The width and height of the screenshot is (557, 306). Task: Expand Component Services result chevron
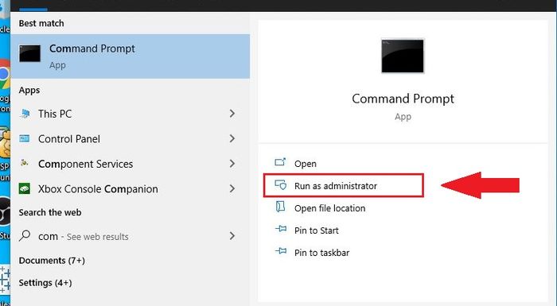tap(232, 164)
